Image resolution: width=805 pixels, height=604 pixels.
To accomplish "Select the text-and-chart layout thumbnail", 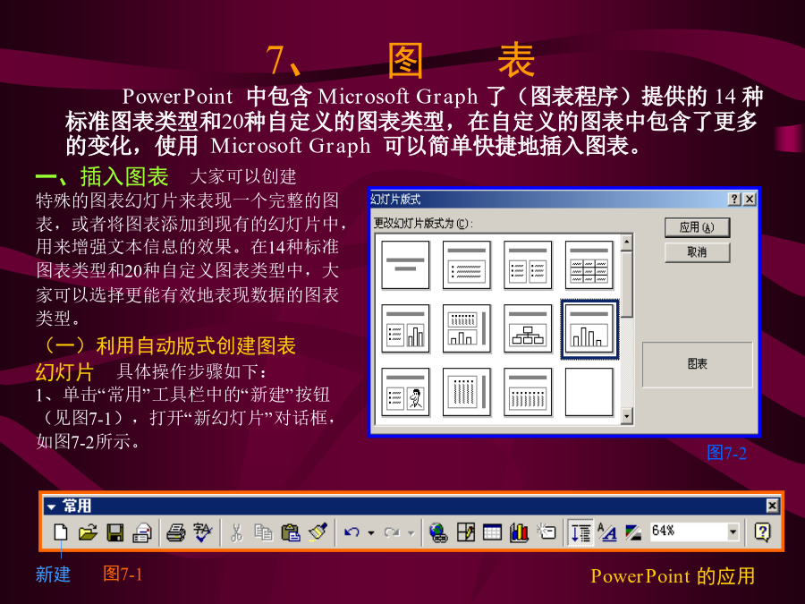I will pyautogui.click(x=405, y=328).
